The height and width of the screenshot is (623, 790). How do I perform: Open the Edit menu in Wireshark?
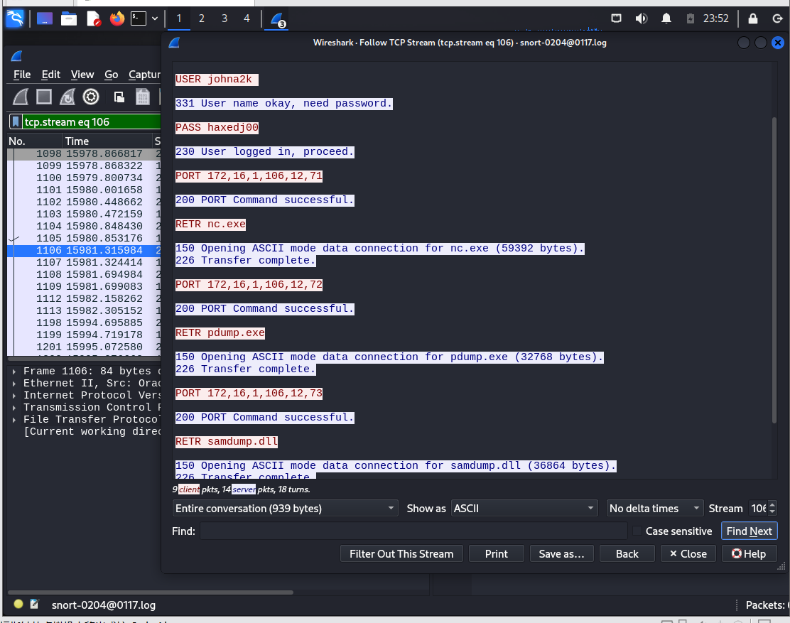coord(51,75)
